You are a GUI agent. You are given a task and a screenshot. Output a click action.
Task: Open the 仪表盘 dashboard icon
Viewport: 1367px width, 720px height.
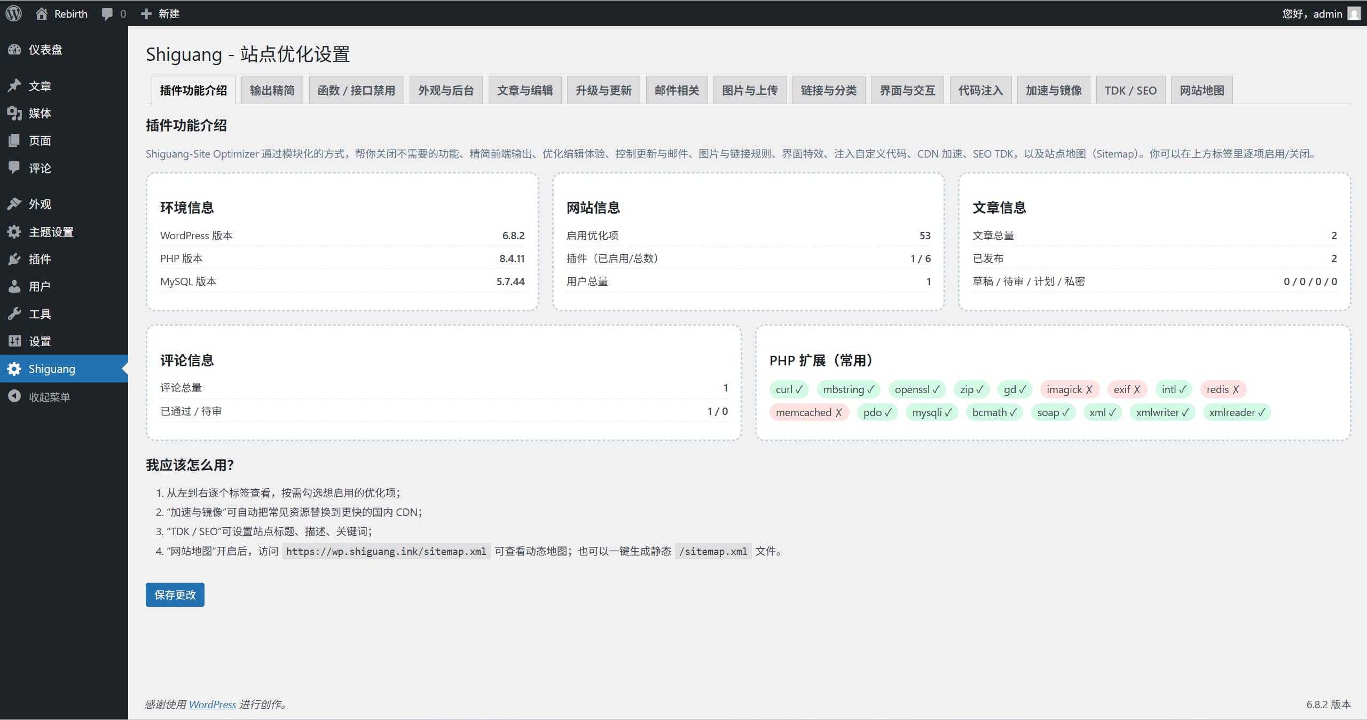point(14,50)
